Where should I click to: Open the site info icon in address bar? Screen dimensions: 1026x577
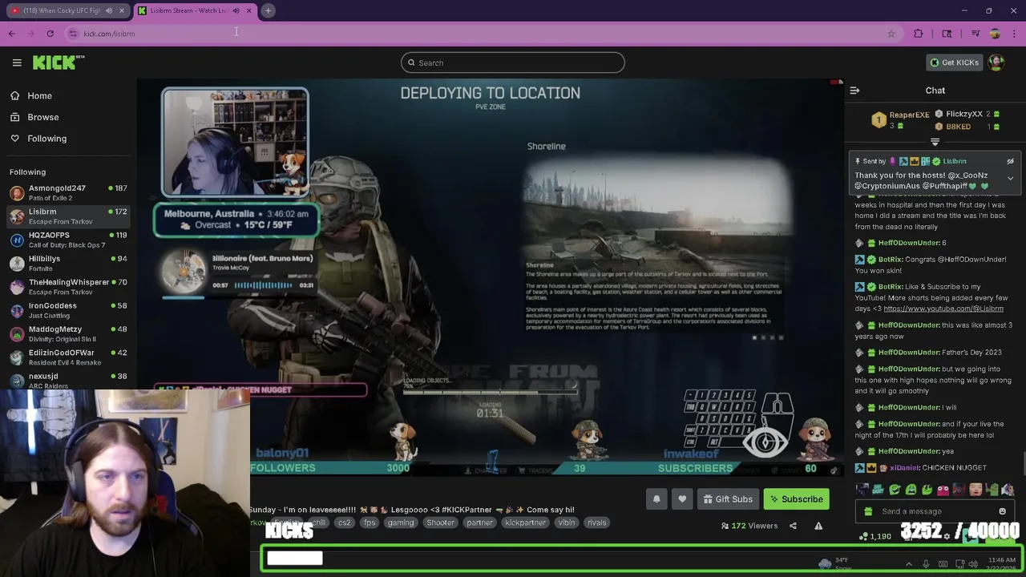(73, 34)
